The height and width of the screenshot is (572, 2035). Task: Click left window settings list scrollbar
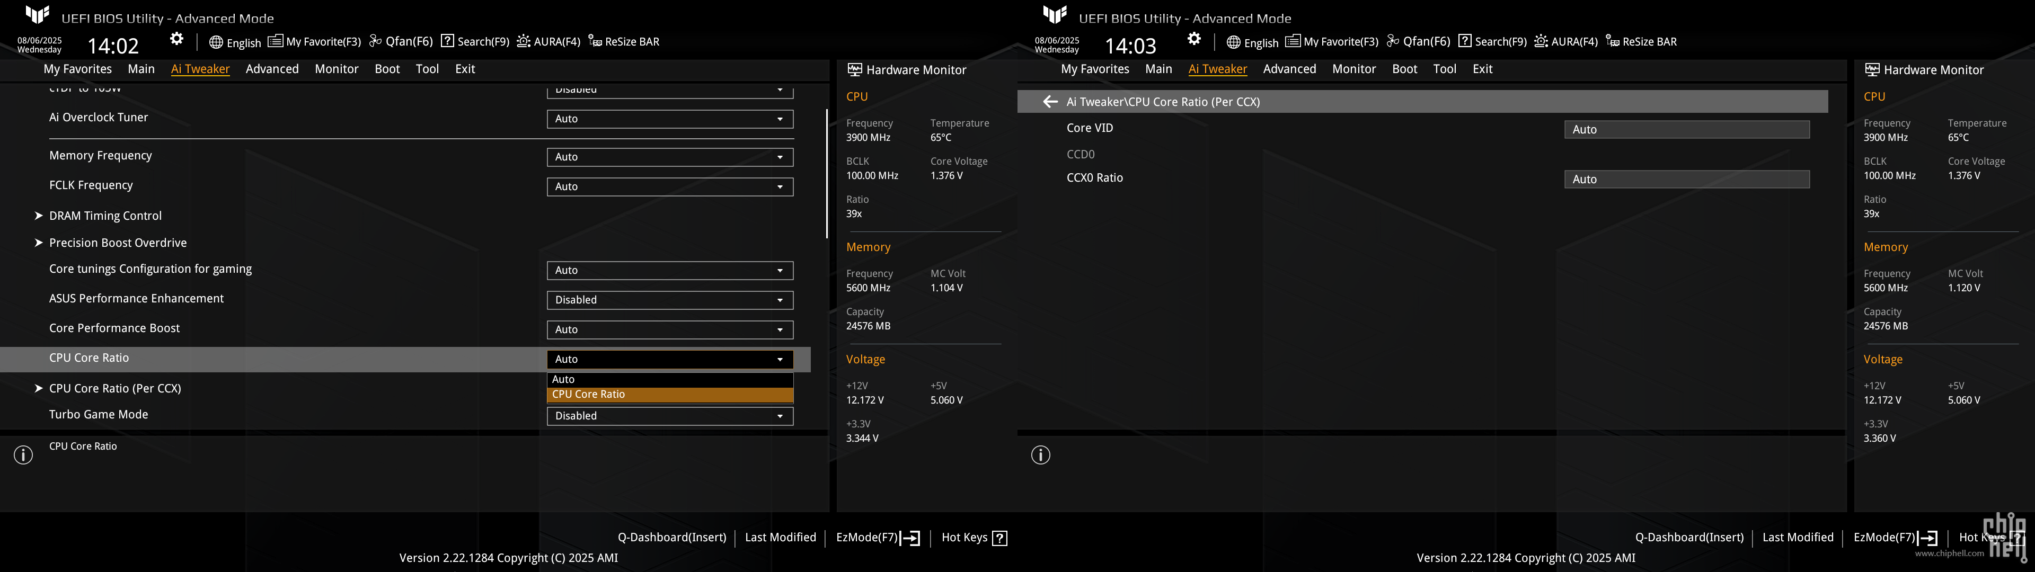point(826,174)
